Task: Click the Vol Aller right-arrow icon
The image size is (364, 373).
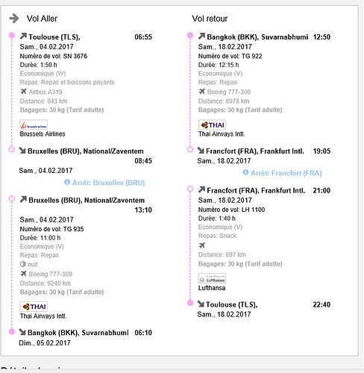Action: pyautogui.click(x=14, y=19)
